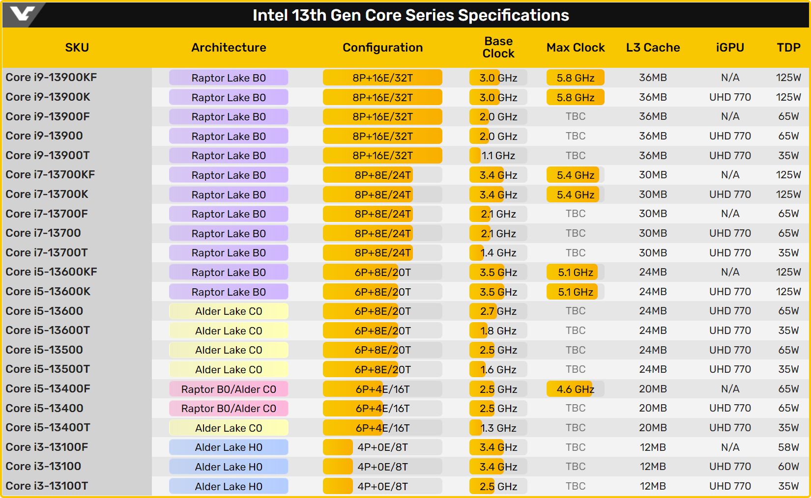Click the title Intel 13th Gen Core Series Specifications

pos(410,15)
